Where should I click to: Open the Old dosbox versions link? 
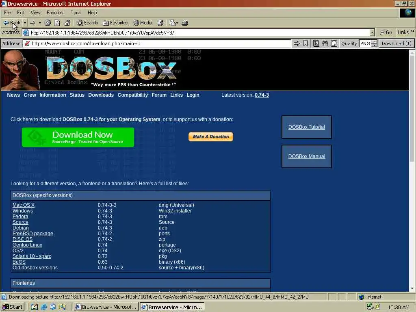35,268
